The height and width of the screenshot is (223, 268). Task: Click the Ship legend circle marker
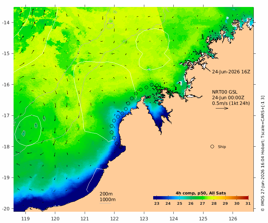[212, 147]
